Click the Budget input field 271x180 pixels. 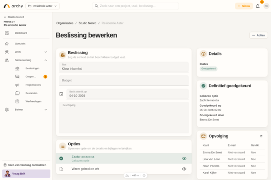point(124,81)
